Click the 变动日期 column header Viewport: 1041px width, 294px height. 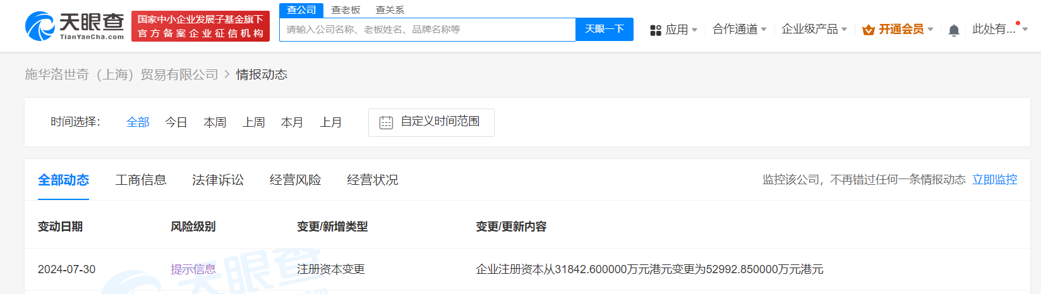click(60, 226)
